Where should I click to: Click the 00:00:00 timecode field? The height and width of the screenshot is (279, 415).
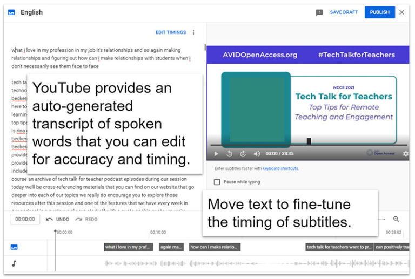pyautogui.click(x=25, y=219)
